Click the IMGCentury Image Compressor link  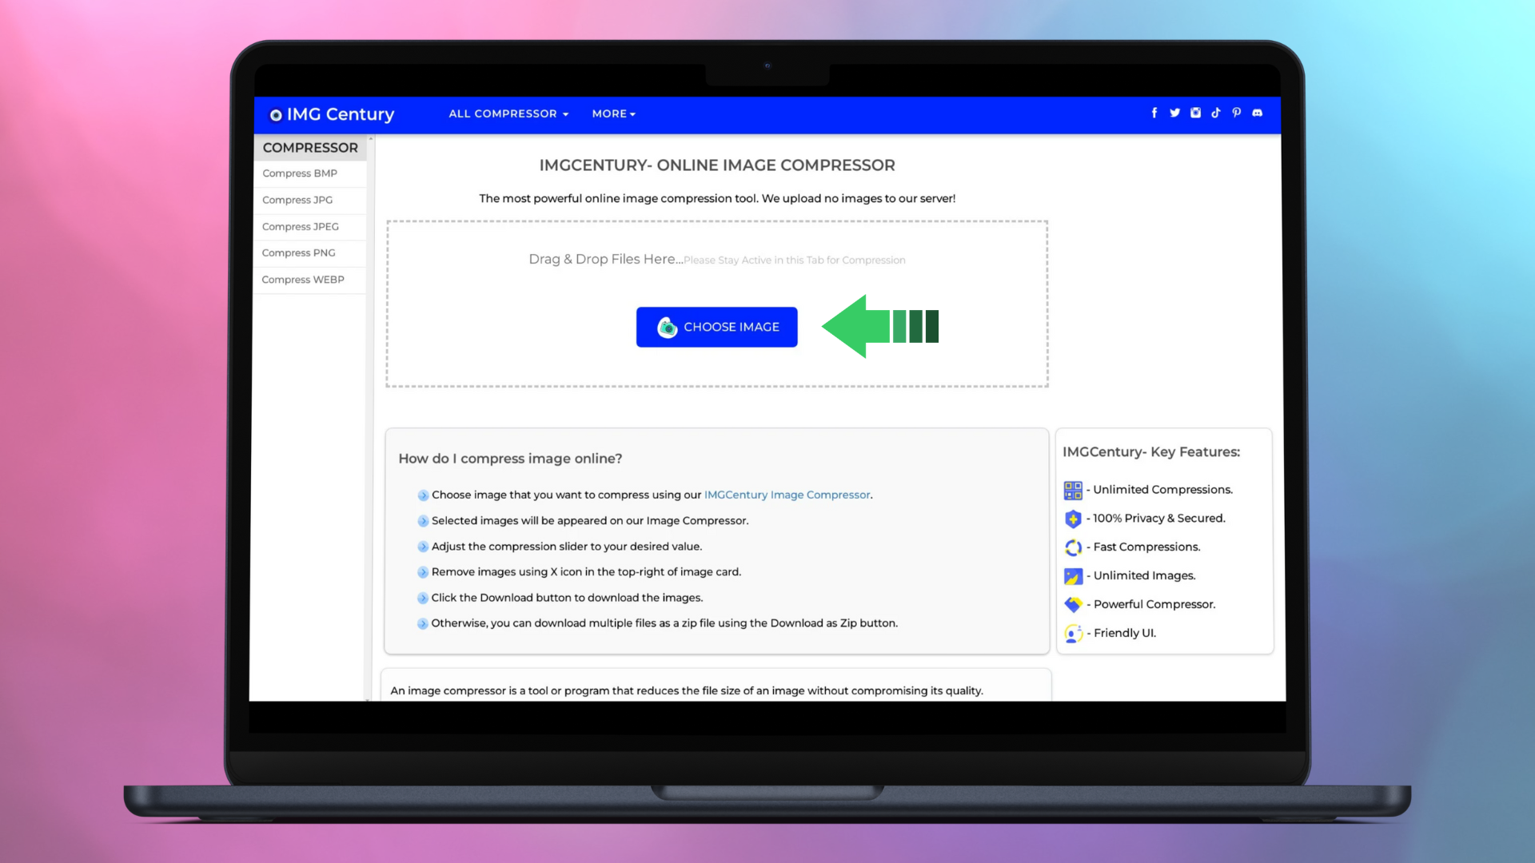pyautogui.click(x=787, y=495)
